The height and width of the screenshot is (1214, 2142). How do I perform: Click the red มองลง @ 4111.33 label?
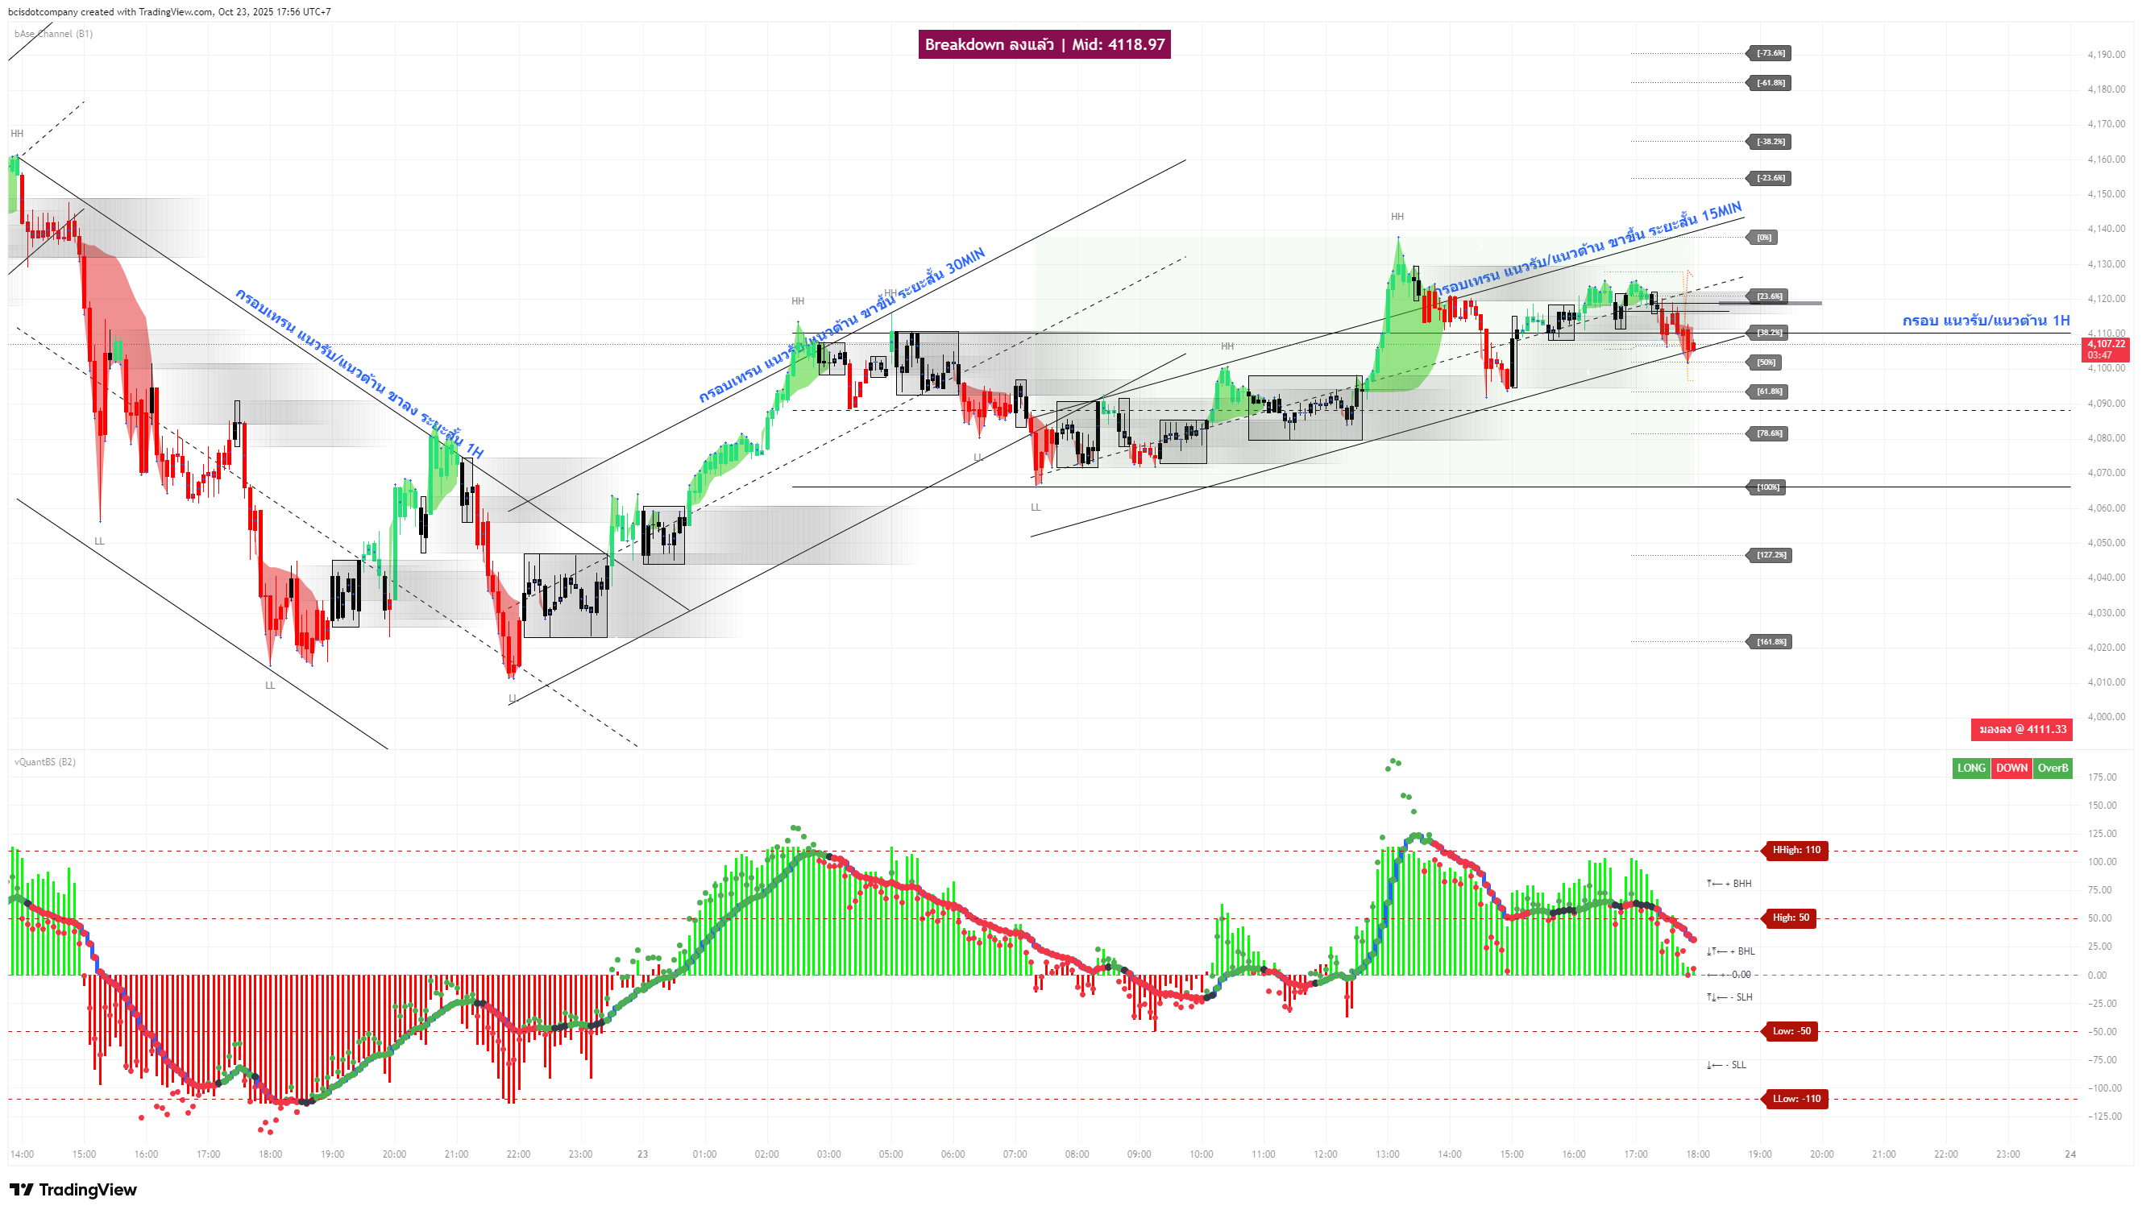point(2022,730)
